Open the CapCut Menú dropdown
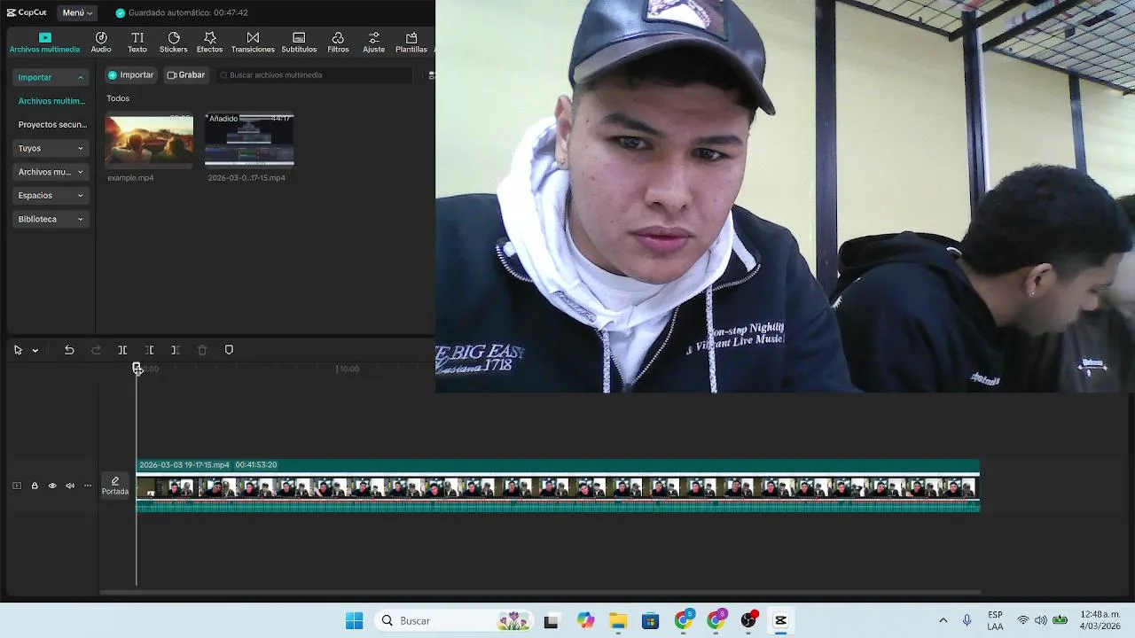The width and height of the screenshot is (1135, 638). click(x=78, y=12)
